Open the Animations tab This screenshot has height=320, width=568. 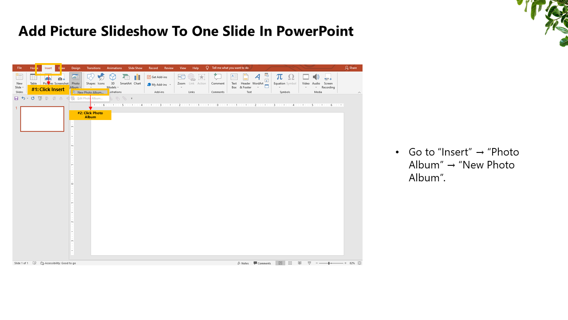point(114,68)
